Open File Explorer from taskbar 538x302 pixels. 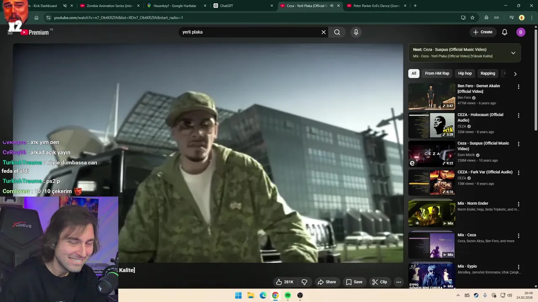[x=251, y=295]
